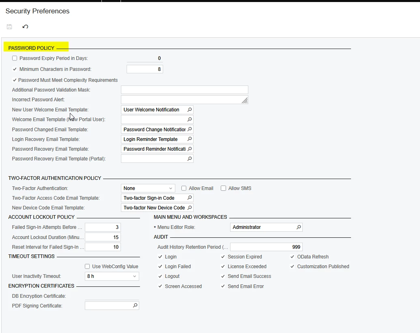Toggle the Logout audit checkbox

click(x=160, y=276)
